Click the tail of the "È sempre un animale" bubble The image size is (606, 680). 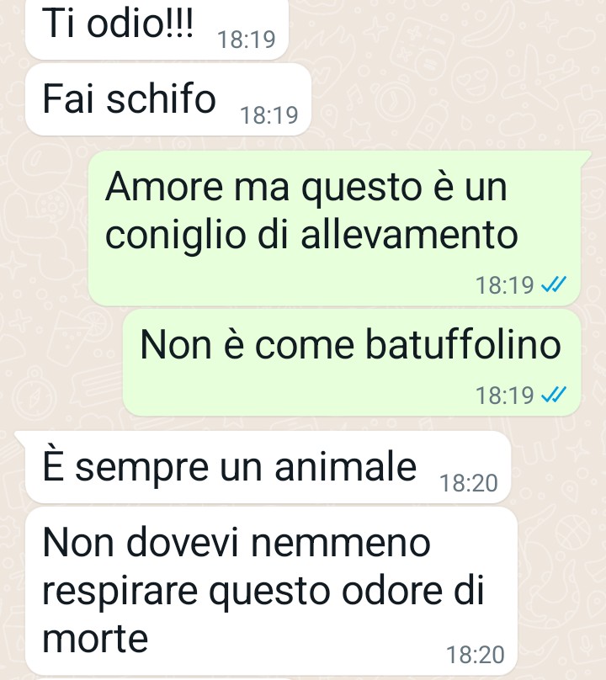point(20,437)
